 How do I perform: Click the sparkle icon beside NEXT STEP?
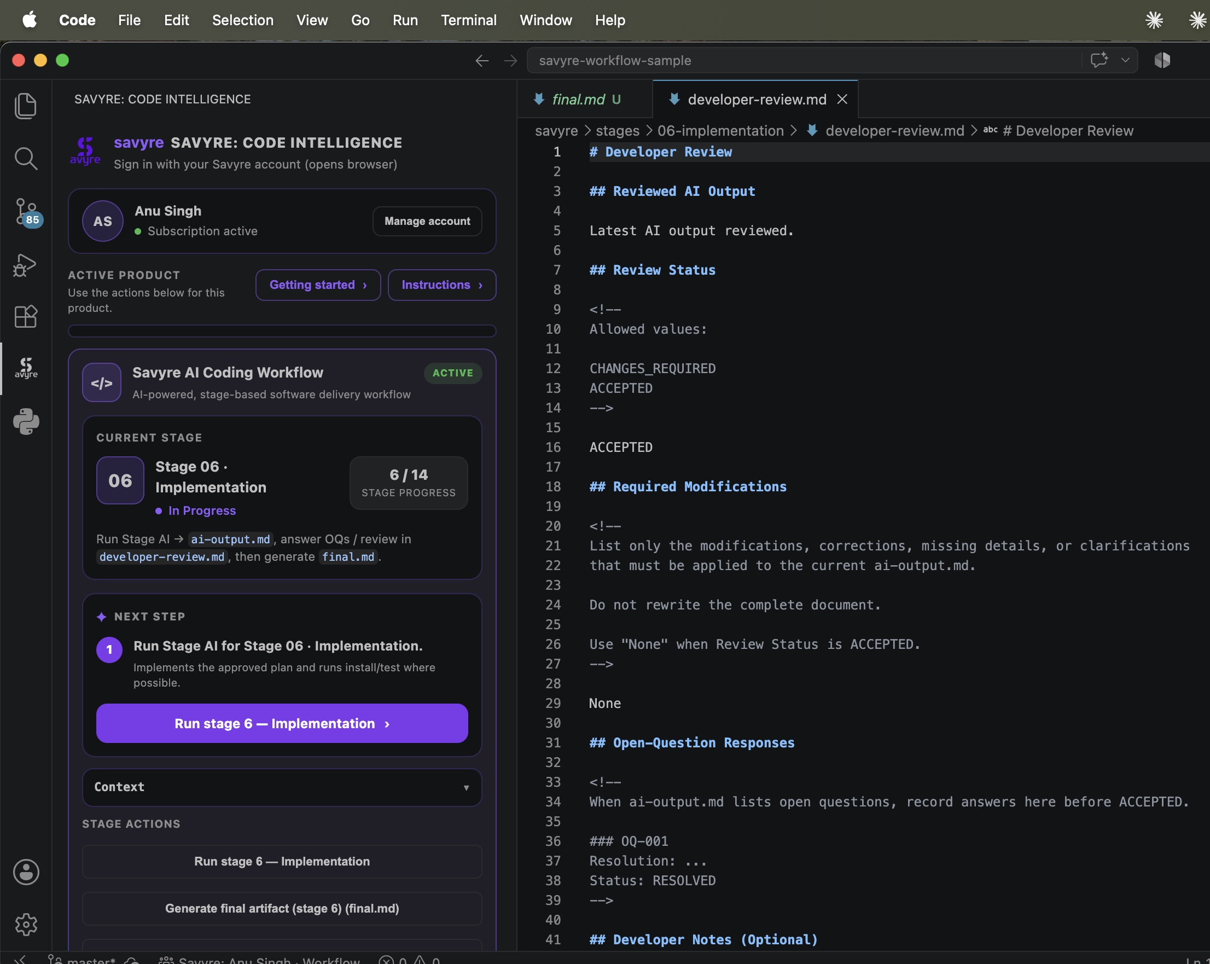click(102, 617)
